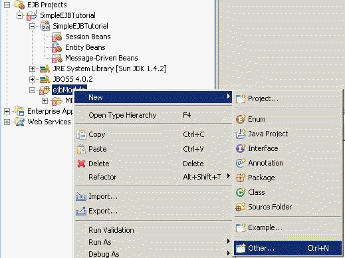Click the Annotation @ icon
Screen dimensions: 345x258
(241, 163)
